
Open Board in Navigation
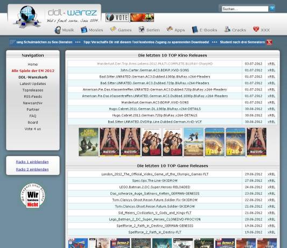33,122
